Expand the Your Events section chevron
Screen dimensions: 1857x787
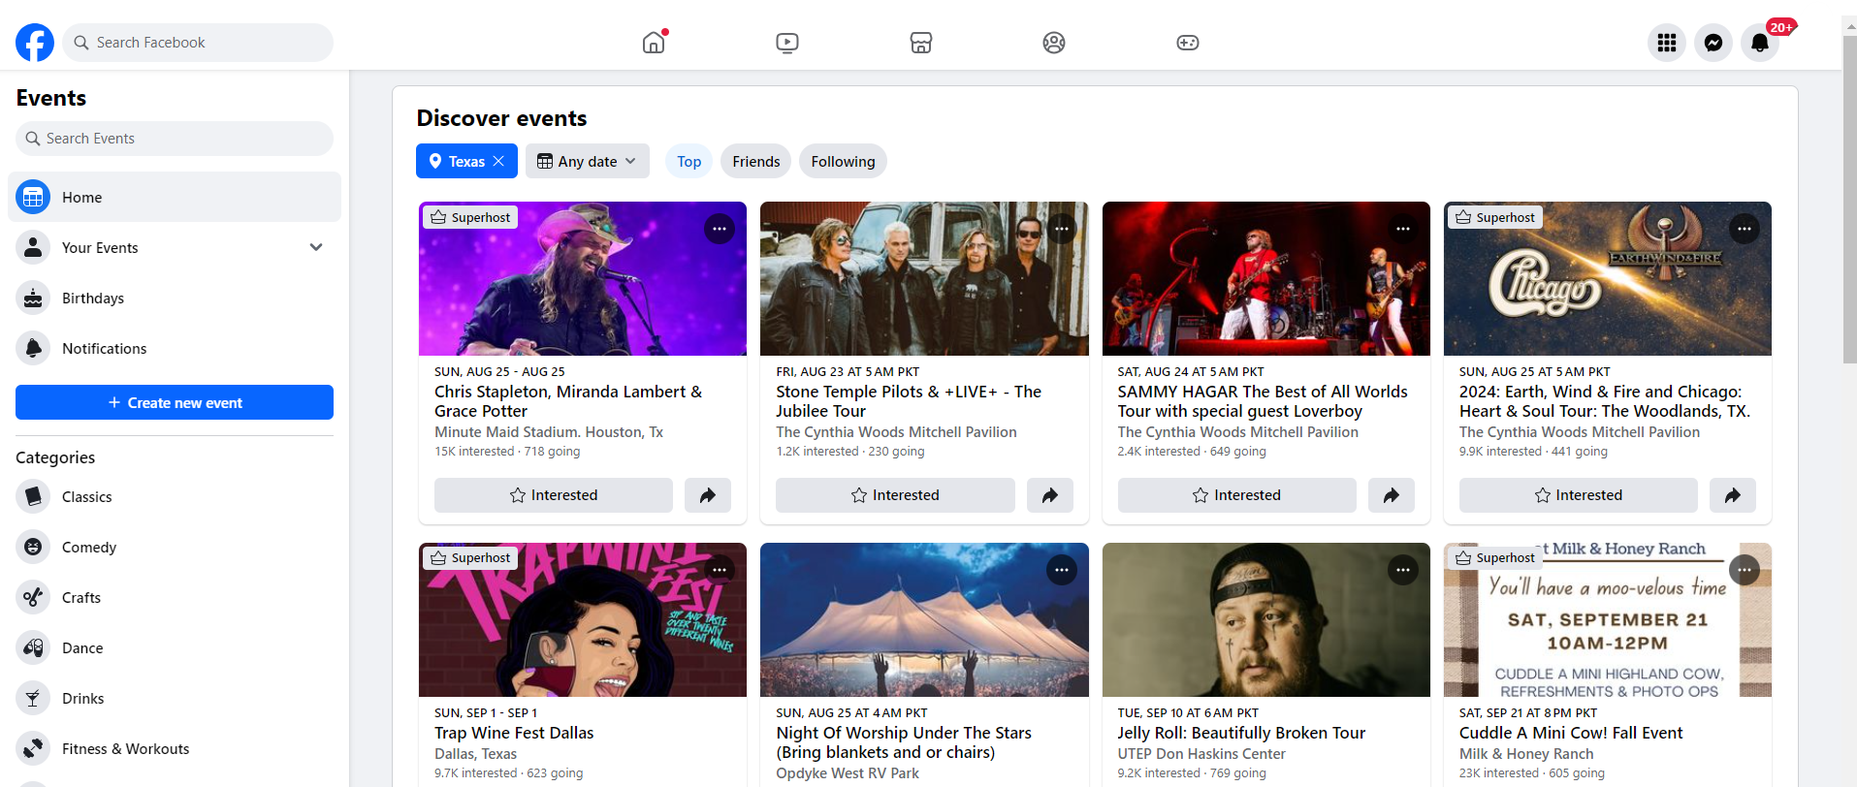click(x=316, y=247)
